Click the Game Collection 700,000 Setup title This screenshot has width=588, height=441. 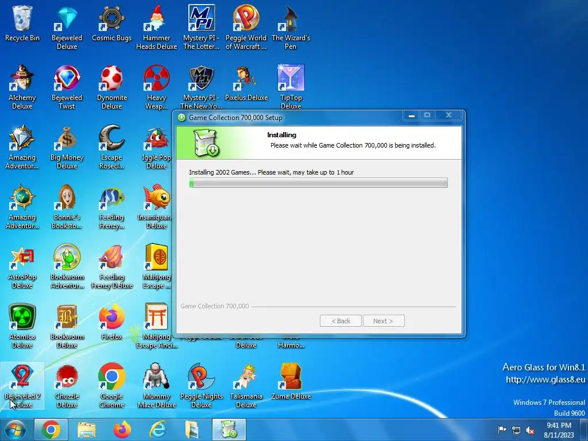[x=235, y=118]
